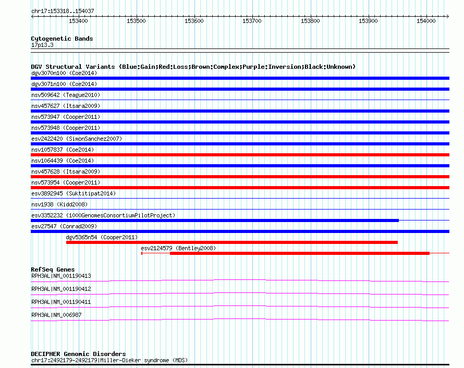
Task: Select nsv1938 (Kidd2008) variant
Action: tap(59, 204)
